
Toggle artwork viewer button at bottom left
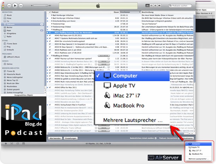coord(24,144)
